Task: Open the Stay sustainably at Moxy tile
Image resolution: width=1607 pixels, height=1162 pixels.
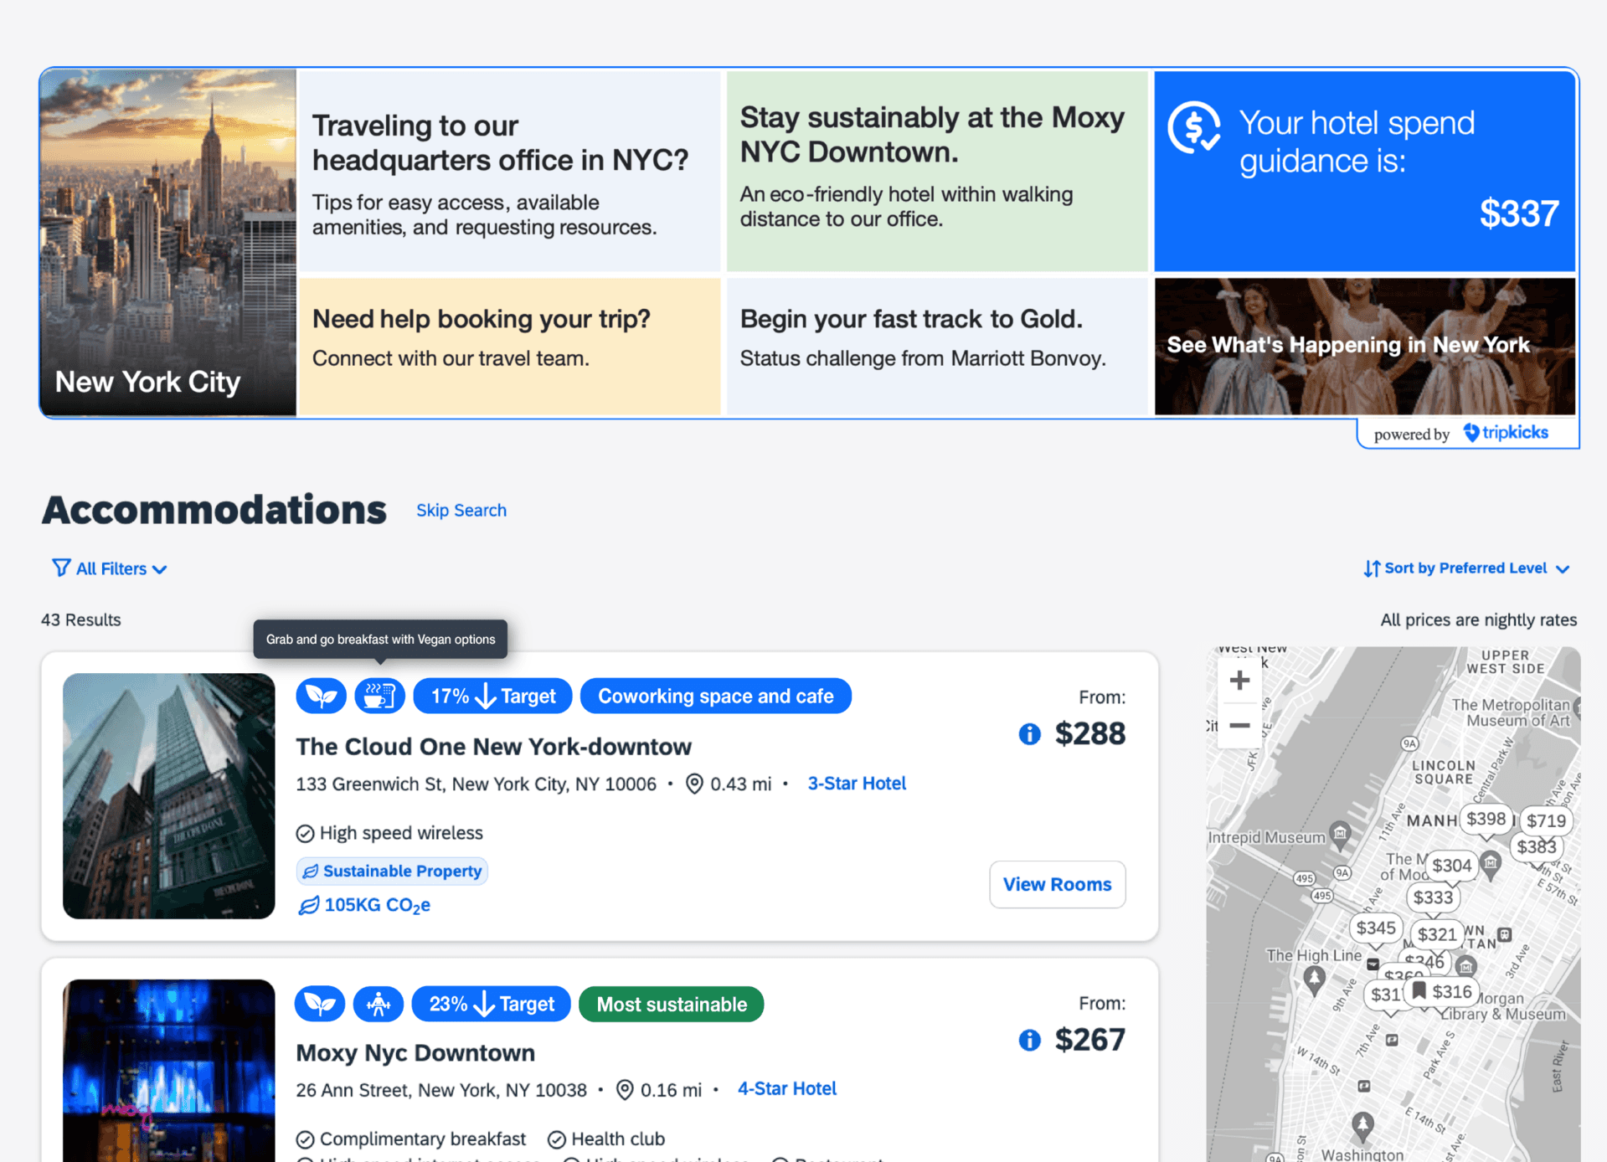Action: tap(937, 172)
